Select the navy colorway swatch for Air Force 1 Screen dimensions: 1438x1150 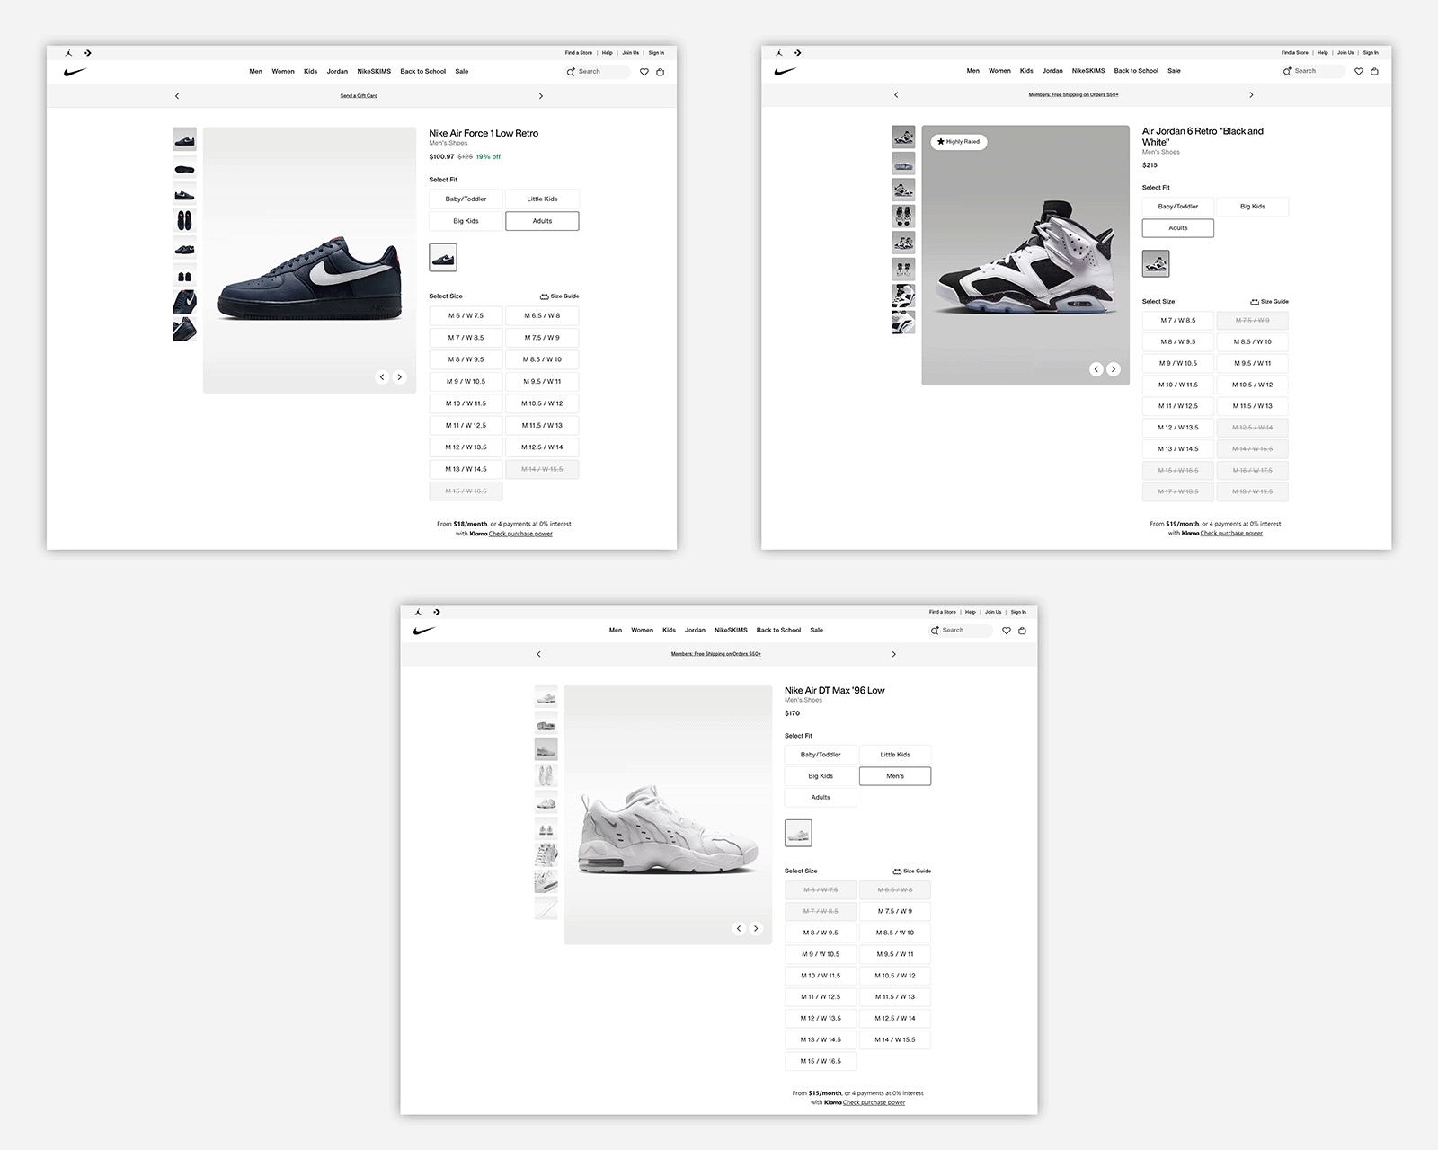[443, 258]
